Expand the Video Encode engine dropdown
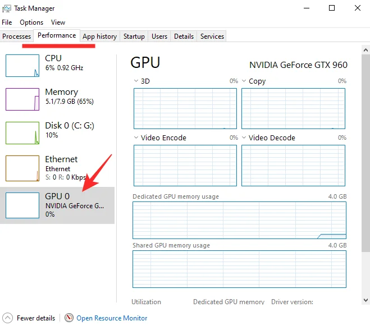Screen dimensions: 370x330 (x=136, y=138)
